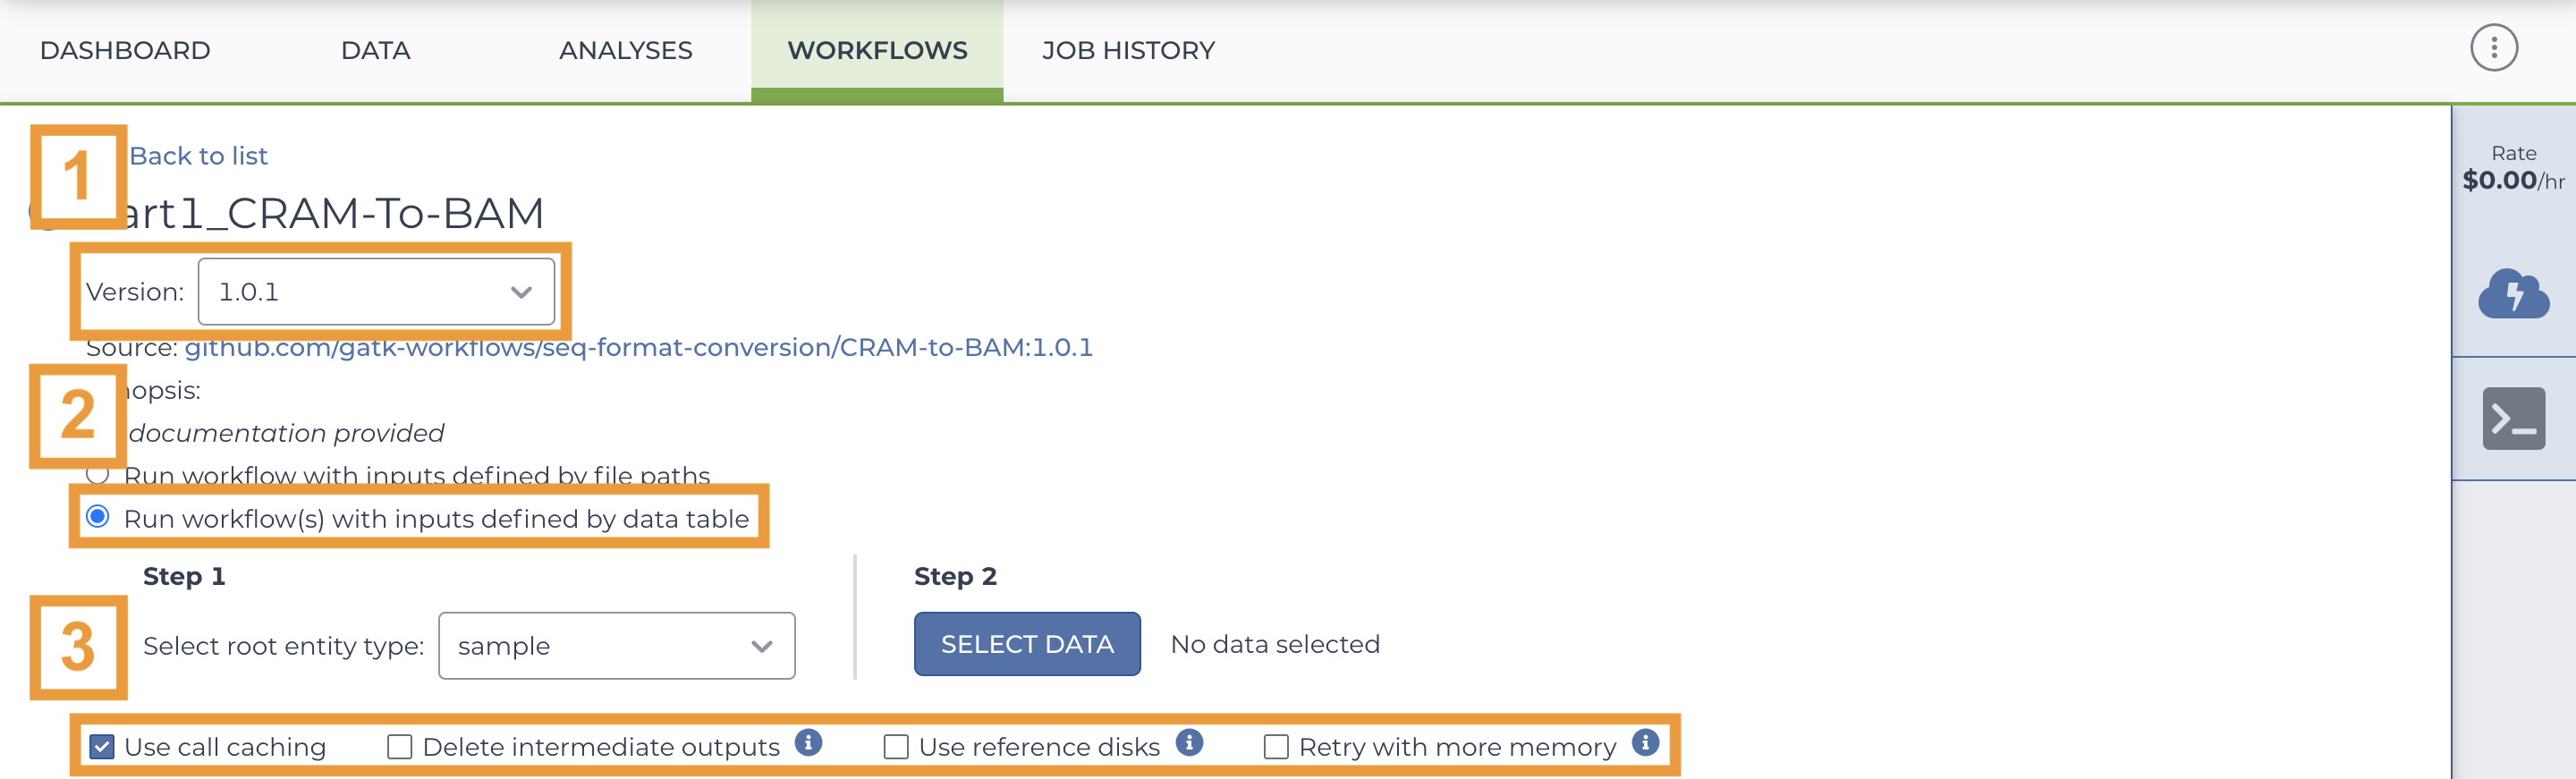Image resolution: width=2576 pixels, height=779 pixels.
Task: Enable Use reference disks checkbox
Action: pyautogui.click(x=896, y=747)
